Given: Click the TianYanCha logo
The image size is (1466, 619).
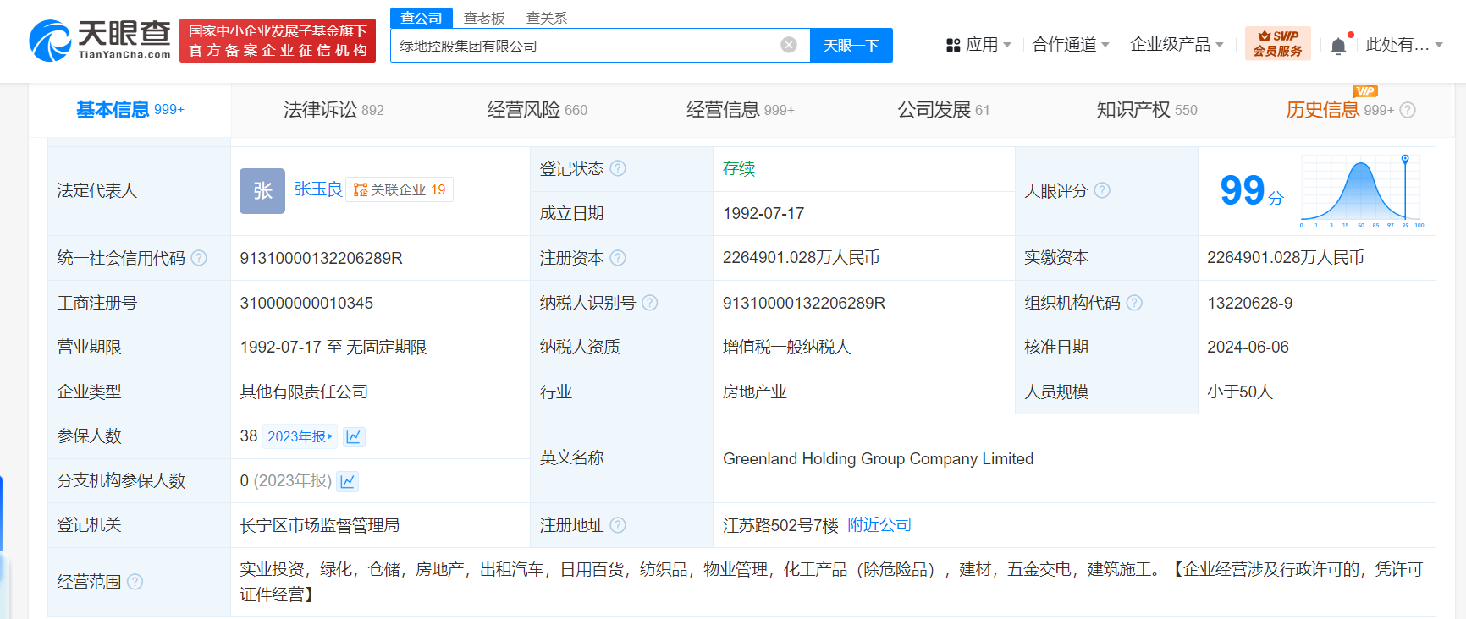Looking at the screenshot, I should pyautogui.click(x=100, y=41).
